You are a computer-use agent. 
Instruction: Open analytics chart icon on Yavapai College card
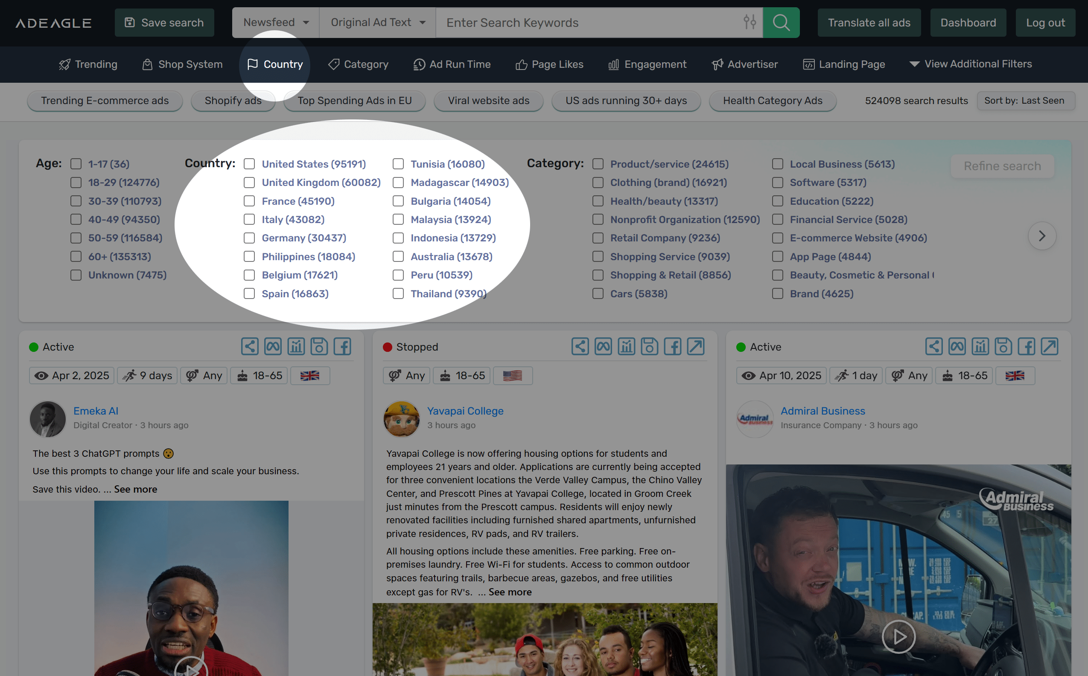626,346
